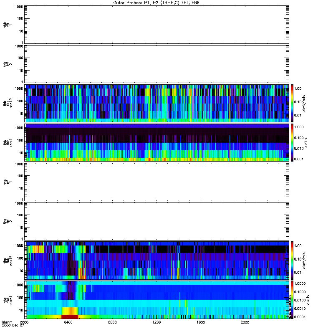Click the 'hhmm' axis format label
This screenshot has width=313, height=334.
point(7,322)
